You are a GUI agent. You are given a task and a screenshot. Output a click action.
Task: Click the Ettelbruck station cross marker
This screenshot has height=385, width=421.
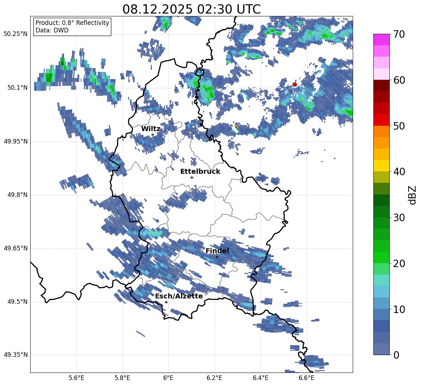192,177
